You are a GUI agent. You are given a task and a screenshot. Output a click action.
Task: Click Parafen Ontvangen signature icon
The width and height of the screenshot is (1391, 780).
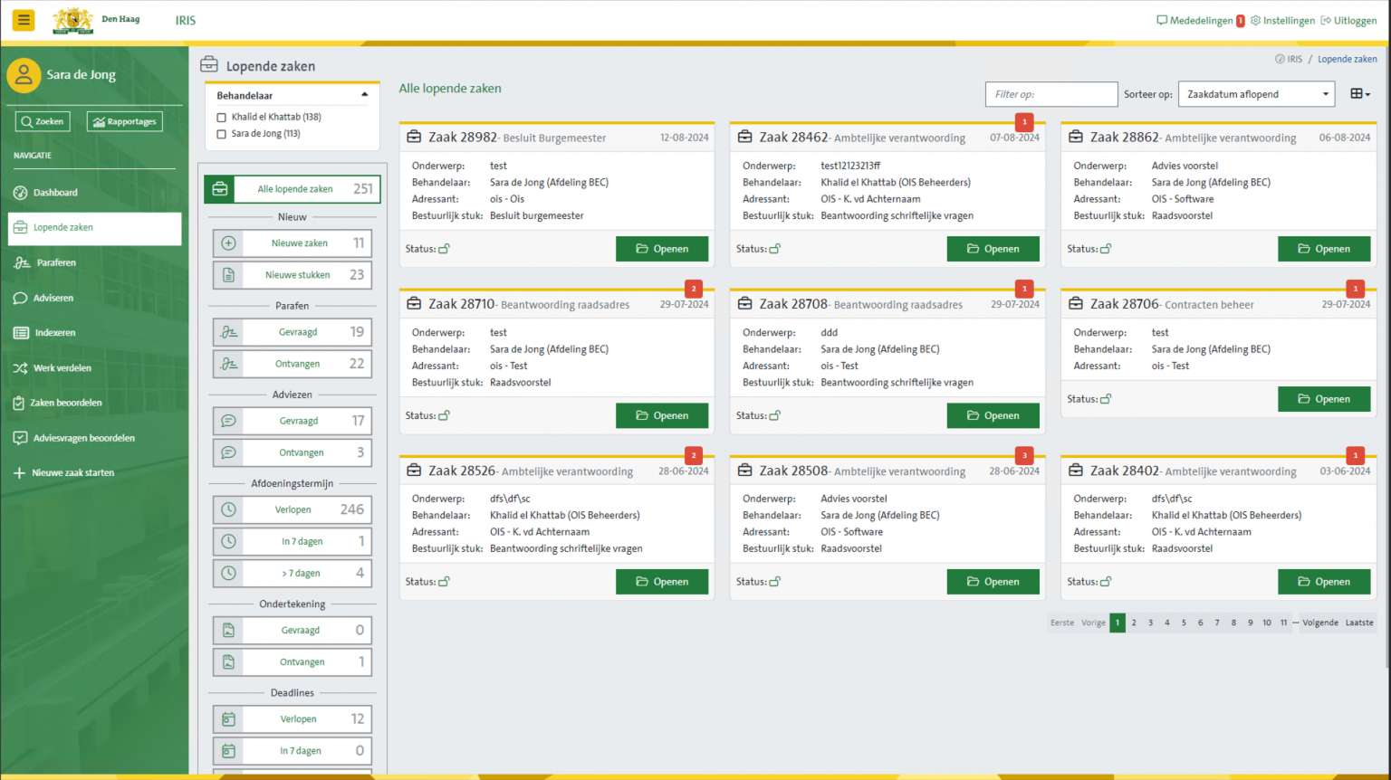pos(228,364)
